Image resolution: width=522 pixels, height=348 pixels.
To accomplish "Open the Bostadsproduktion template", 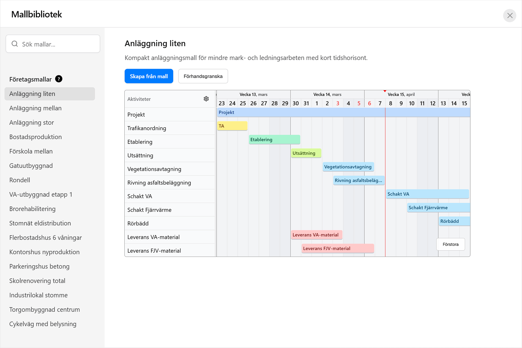I will coord(35,137).
